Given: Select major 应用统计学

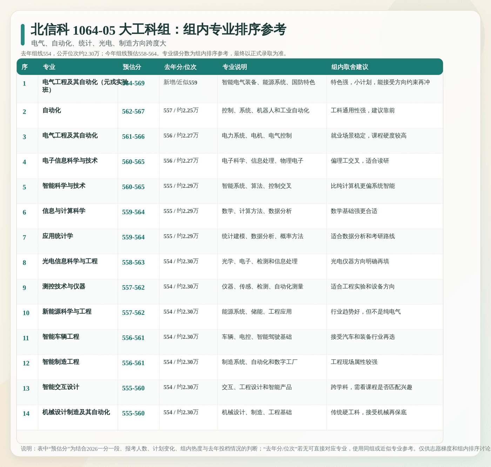Looking at the screenshot, I should coord(58,236).
